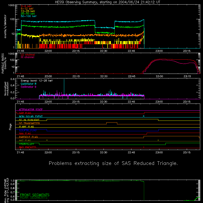Click the LO channel legend label

coord(28,55)
